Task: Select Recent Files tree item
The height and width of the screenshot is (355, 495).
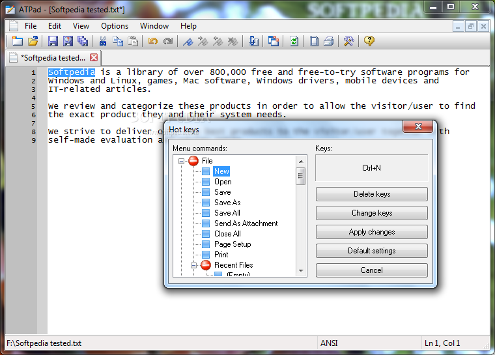Action: 234,265
